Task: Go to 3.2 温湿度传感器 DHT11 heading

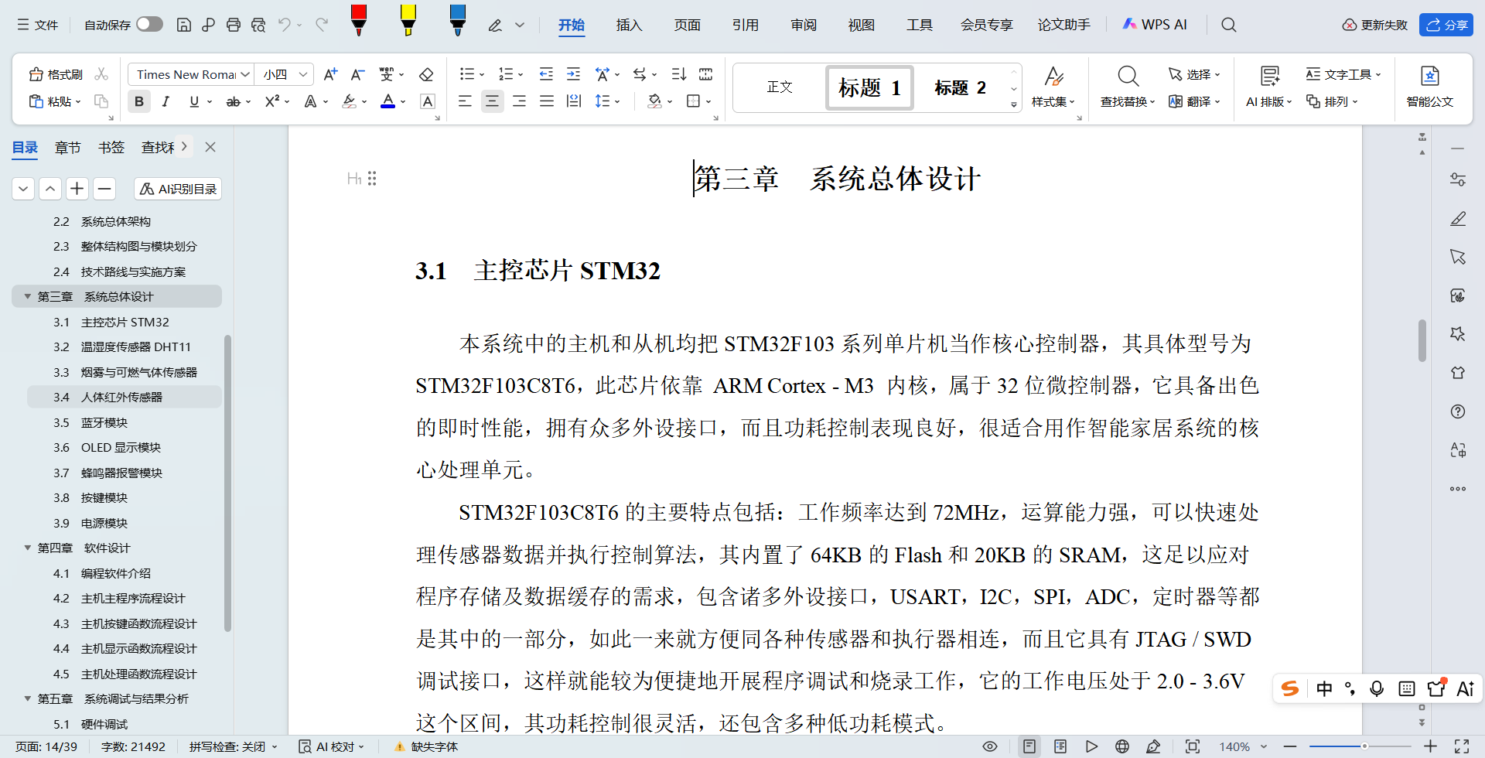Action: (x=122, y=347)
